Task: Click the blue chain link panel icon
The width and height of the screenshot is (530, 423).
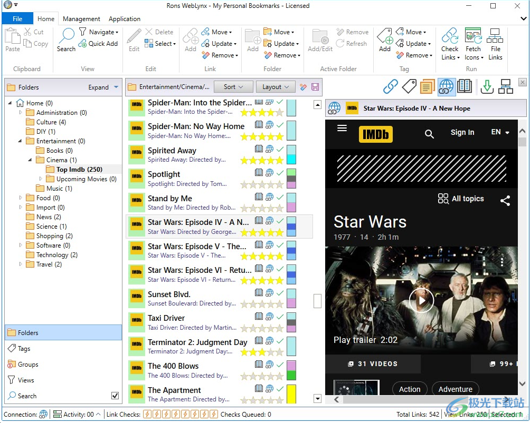Action: tap(390, 86)
